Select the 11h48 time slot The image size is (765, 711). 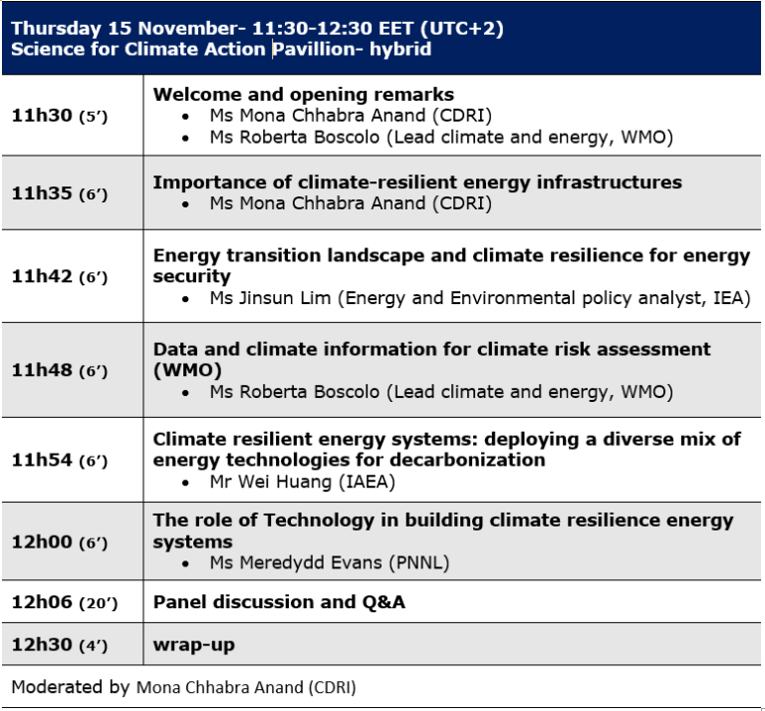59,370
